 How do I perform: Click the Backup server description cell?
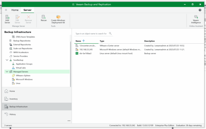[150, 53]
